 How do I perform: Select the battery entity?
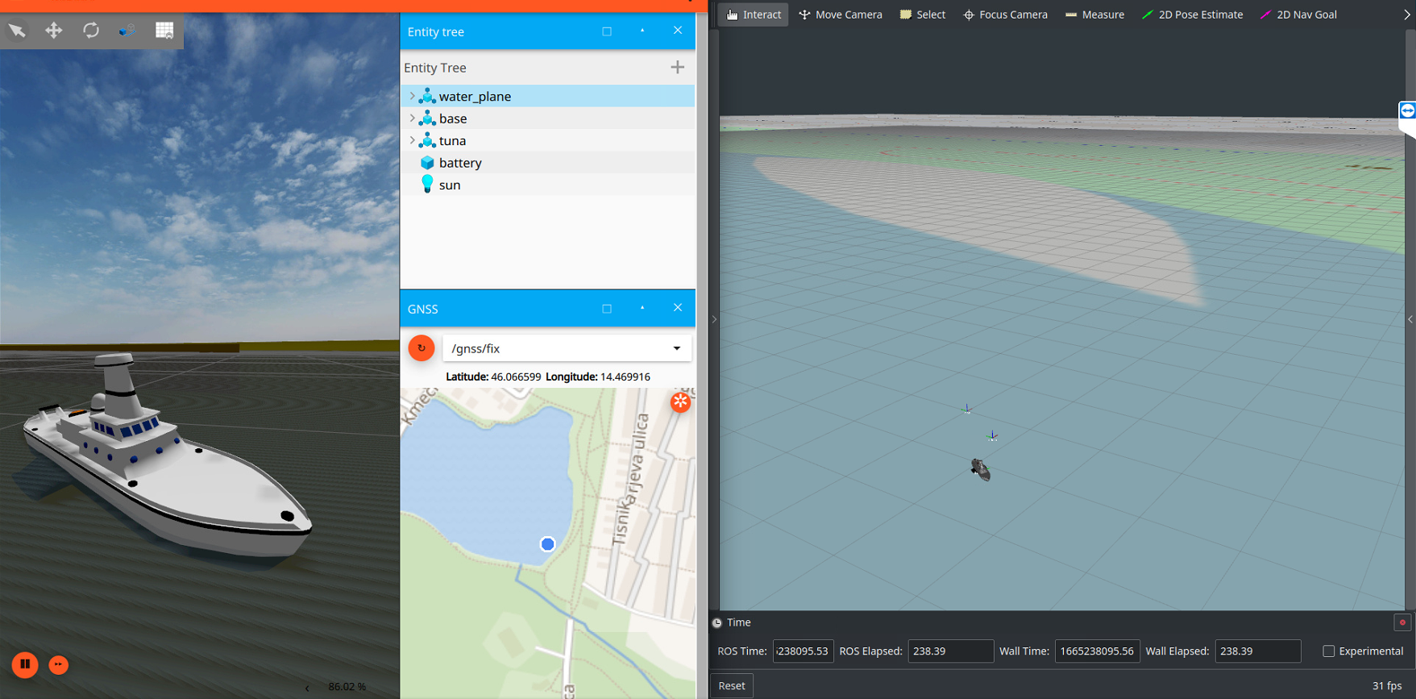click(547, 163)
